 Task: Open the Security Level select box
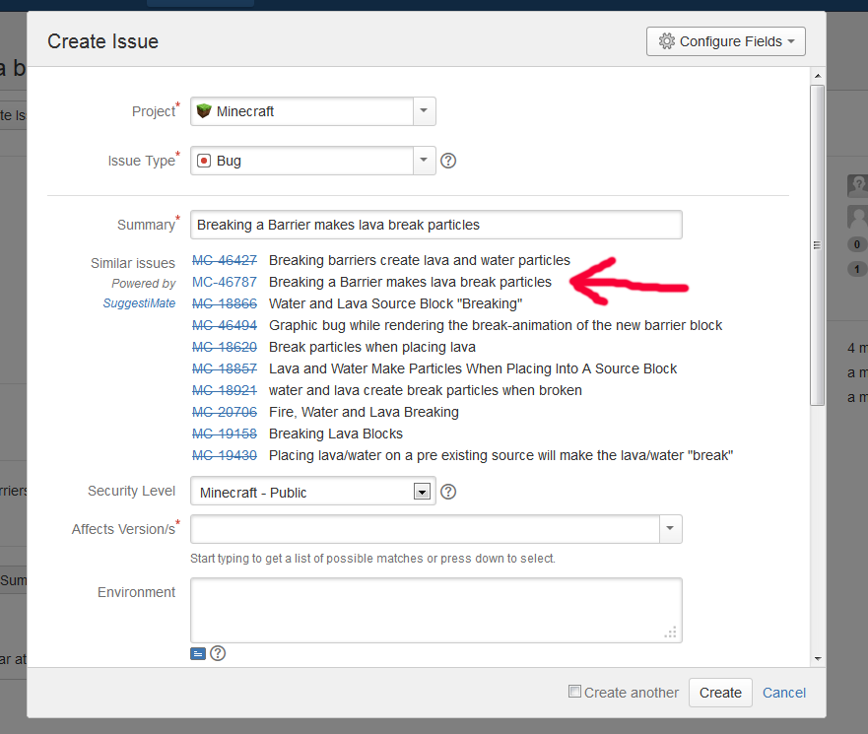(x=312, y=492)
